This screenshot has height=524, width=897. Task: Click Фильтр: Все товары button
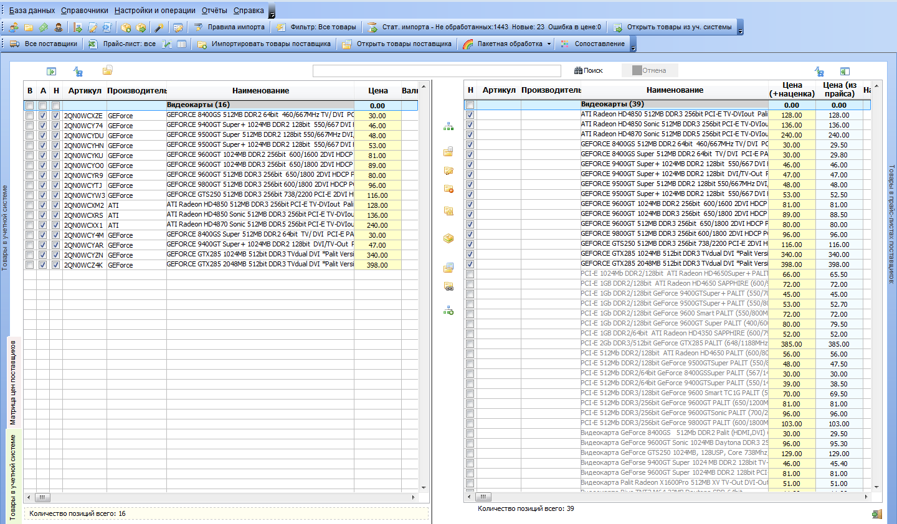click(x=316, y=27)
